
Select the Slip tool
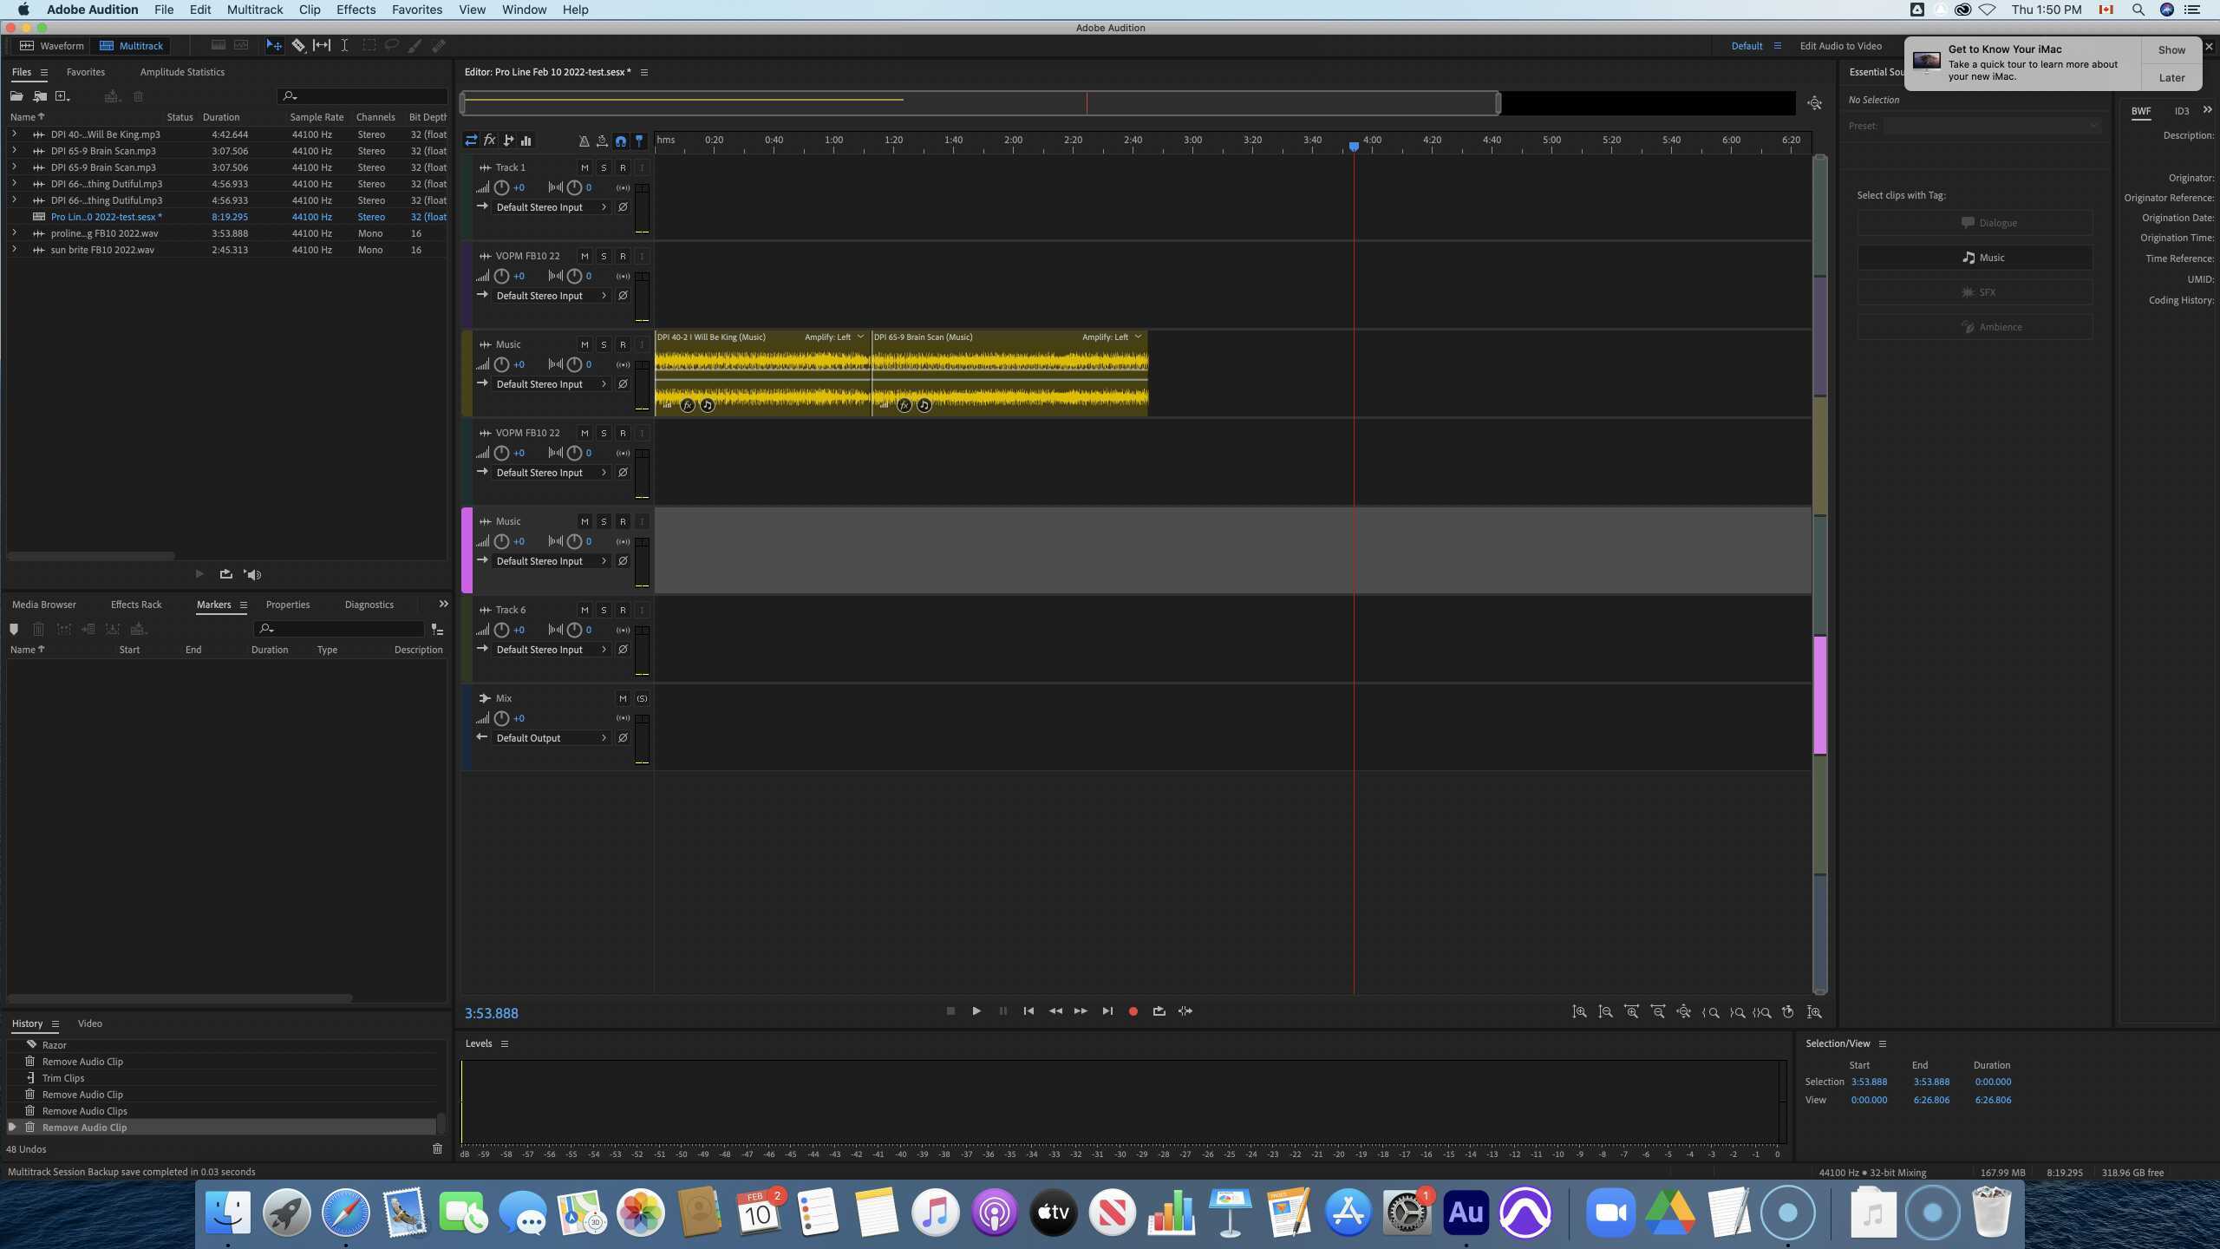[x=321, y=45]
